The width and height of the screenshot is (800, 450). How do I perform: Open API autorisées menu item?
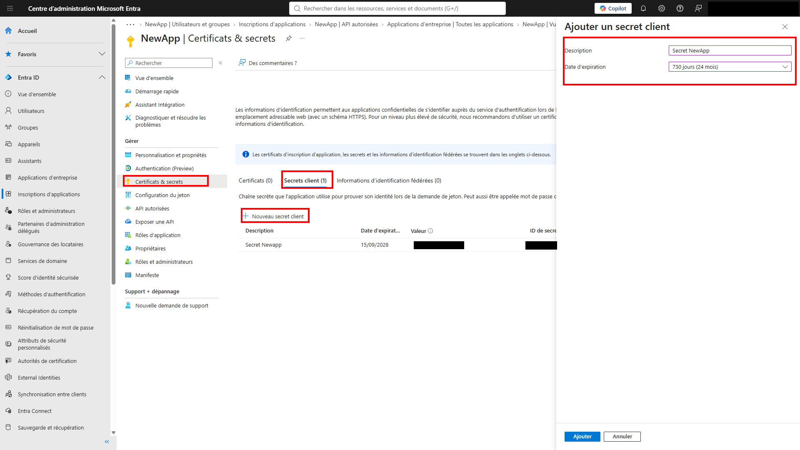click(152, 208)
